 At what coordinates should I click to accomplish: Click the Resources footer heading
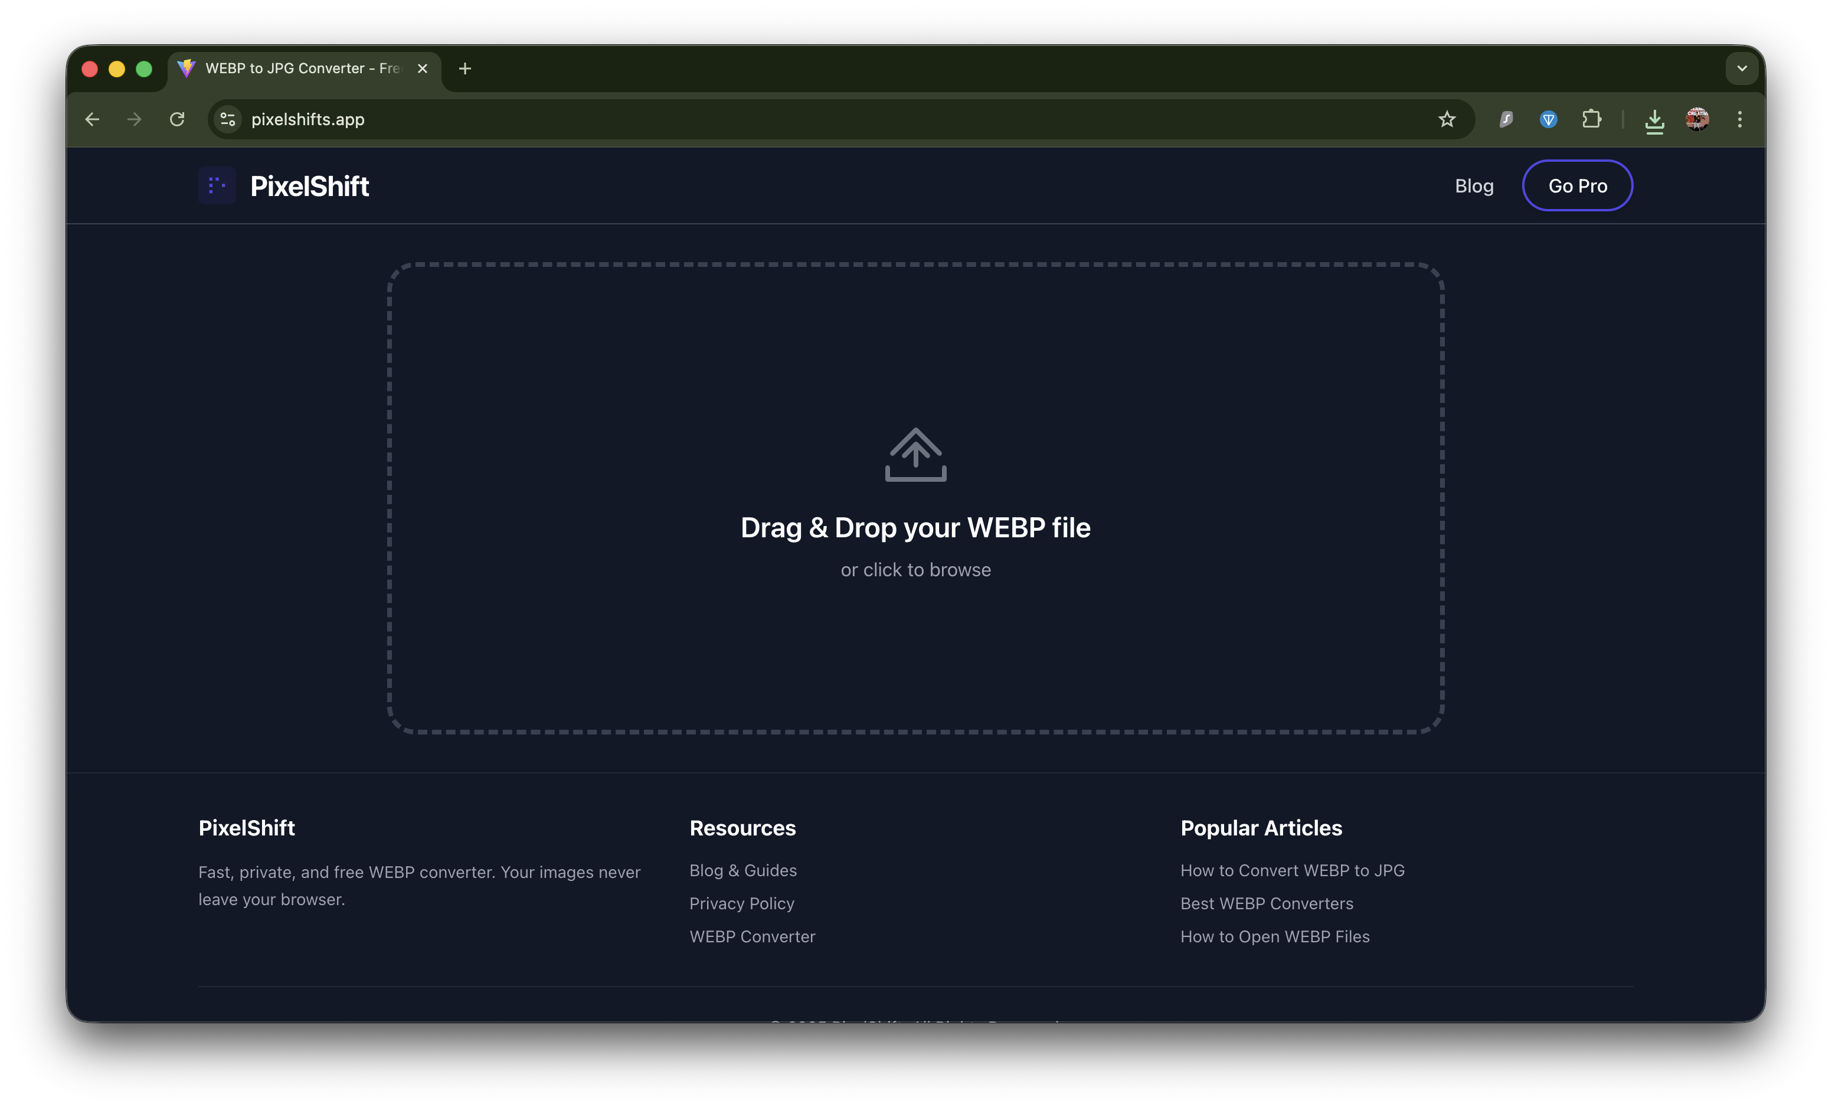click(742, 828)
